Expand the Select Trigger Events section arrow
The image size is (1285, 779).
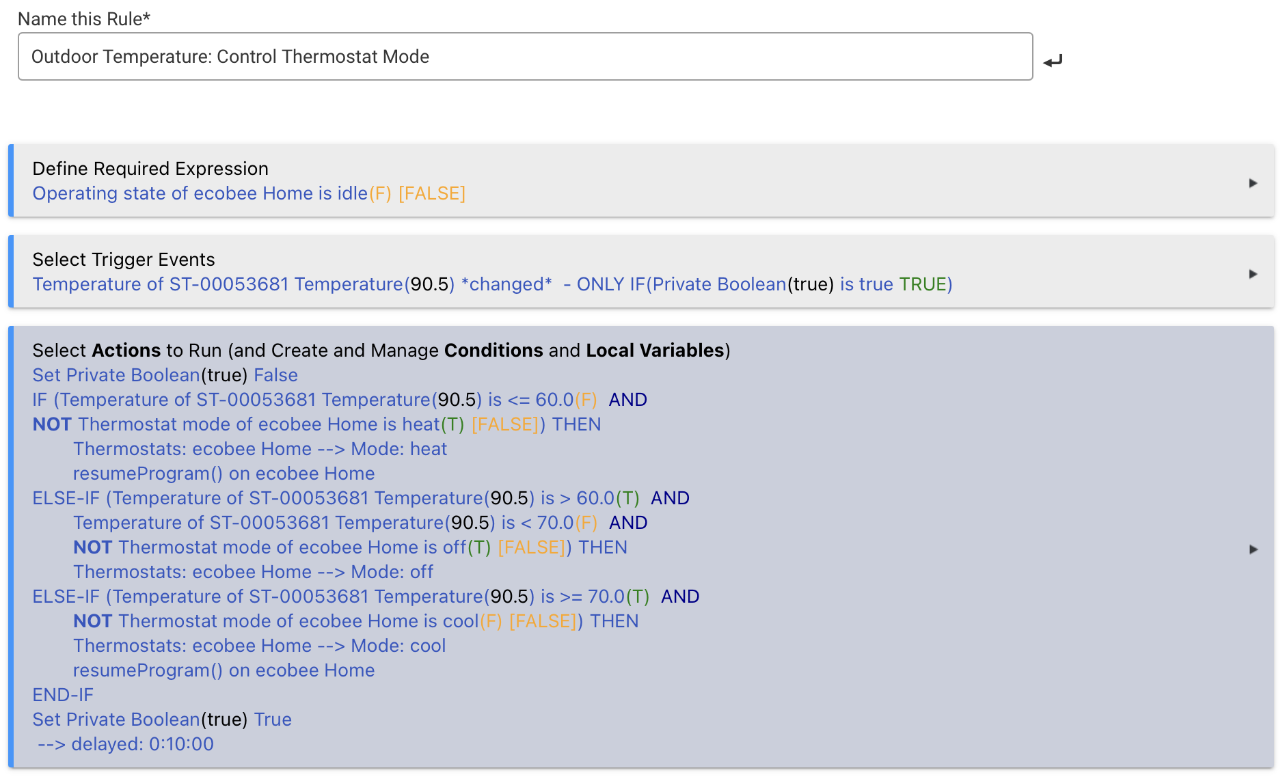pos(1253,274)
